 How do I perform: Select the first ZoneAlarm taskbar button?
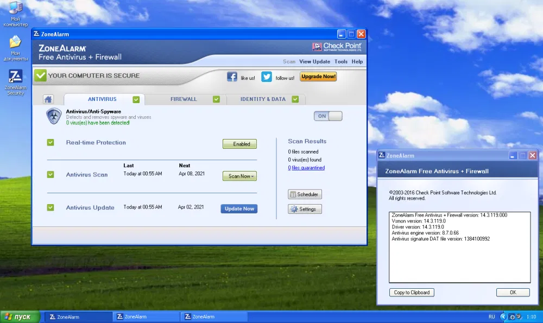click(78, 317)
